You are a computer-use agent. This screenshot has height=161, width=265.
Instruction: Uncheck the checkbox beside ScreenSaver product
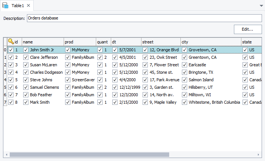(68, 80)
